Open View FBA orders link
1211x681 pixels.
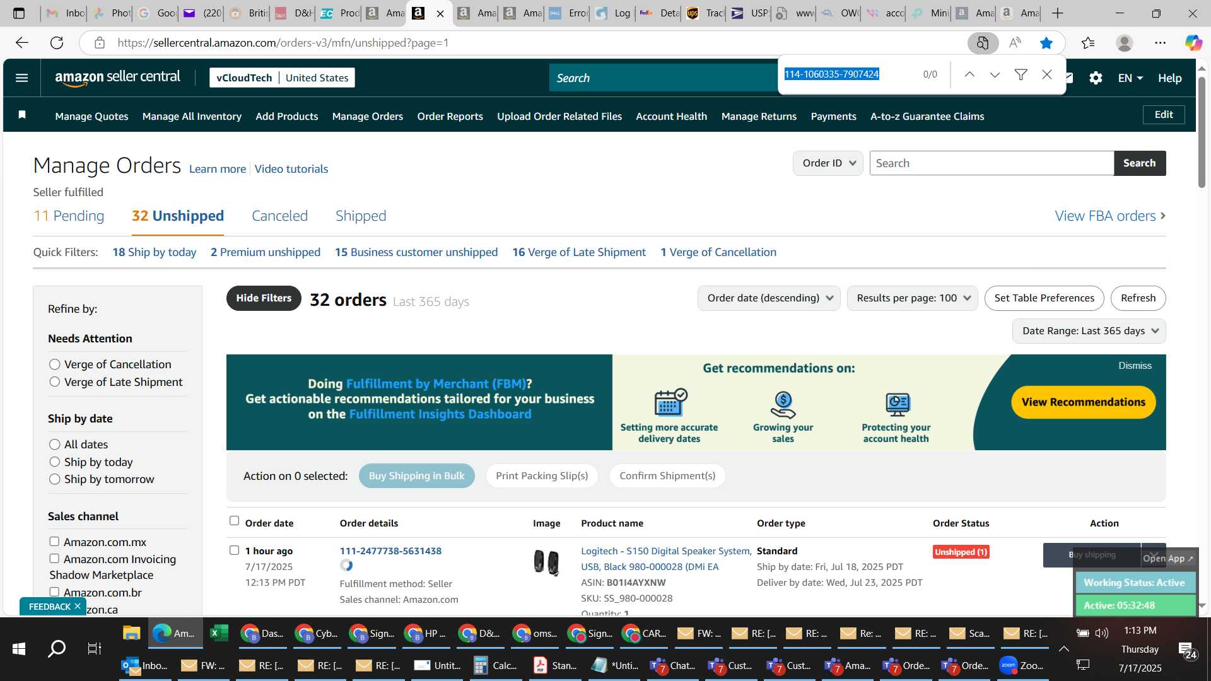point(1110,216)
